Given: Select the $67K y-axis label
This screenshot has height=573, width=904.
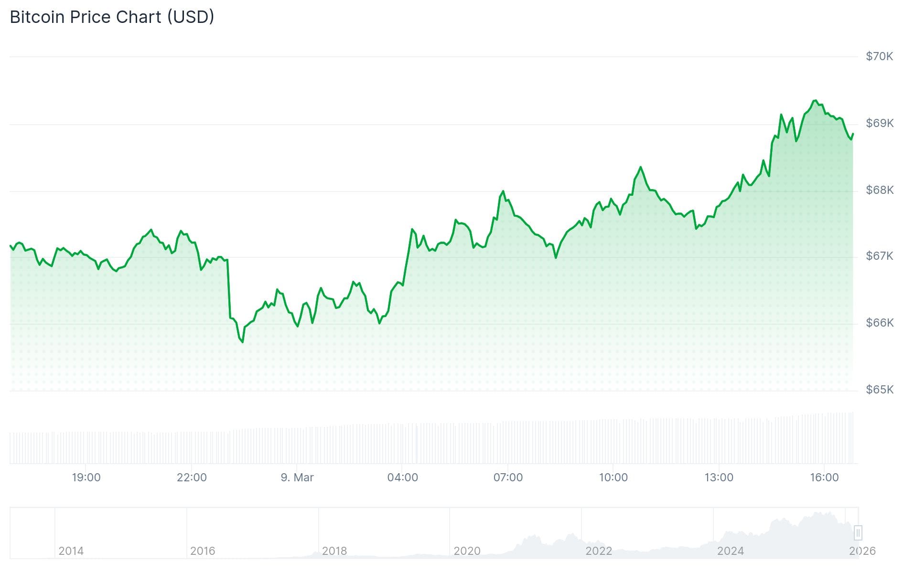Looking at the screenshot, I should (x=879, y=256).
